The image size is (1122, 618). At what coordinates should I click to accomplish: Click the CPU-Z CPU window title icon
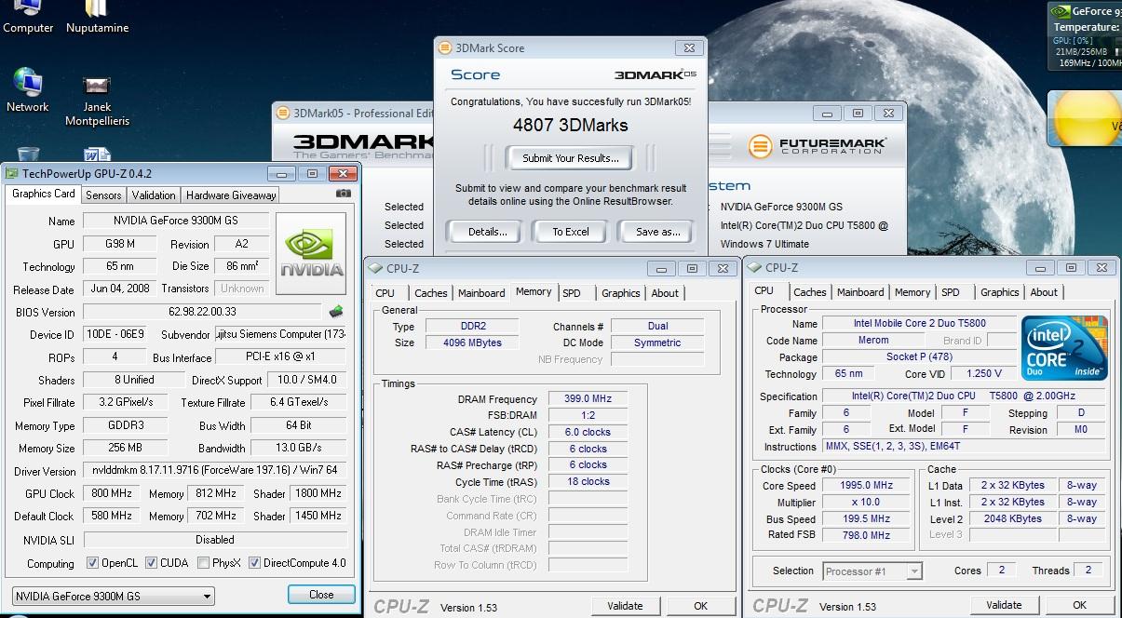755,268
